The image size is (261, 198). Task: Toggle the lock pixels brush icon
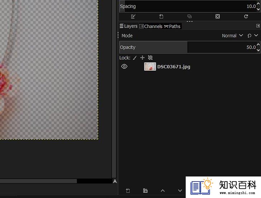(135, 58)
